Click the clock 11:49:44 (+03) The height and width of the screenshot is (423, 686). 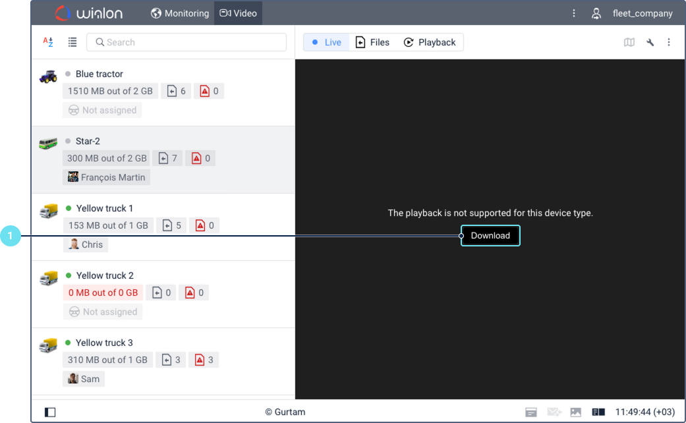coord(645,412)
